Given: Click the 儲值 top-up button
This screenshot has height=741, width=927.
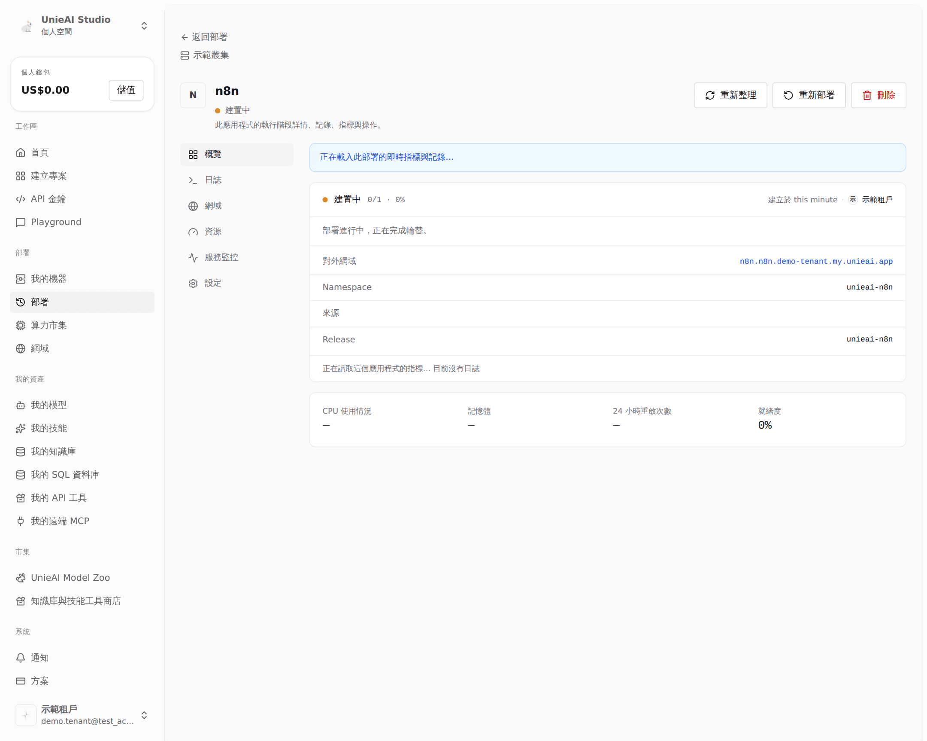Looking at the screenshot, I should [126, 90].
